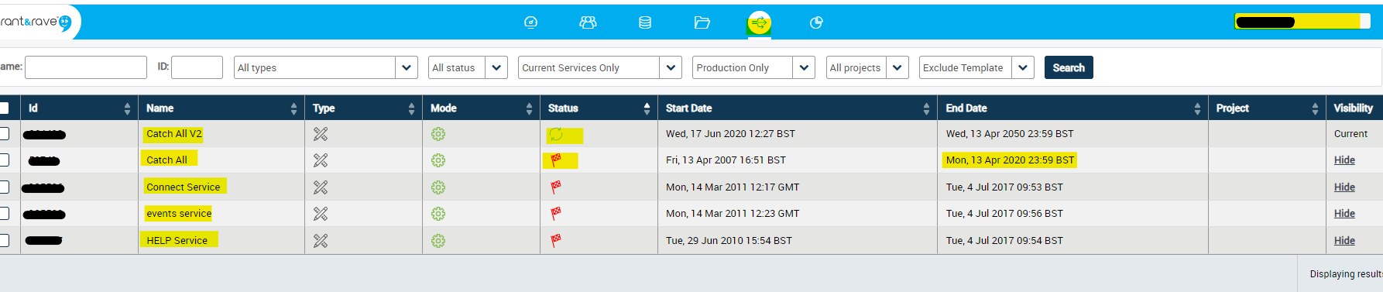Click the Search button
The image size is (1383, 292).
pyautogui.click(x=1069, y=67)
